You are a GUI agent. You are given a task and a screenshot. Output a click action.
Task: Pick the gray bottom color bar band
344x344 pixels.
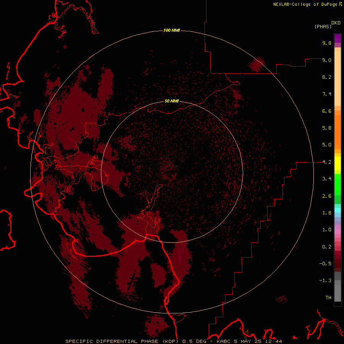pyautogui.click(x=338, y=293)
